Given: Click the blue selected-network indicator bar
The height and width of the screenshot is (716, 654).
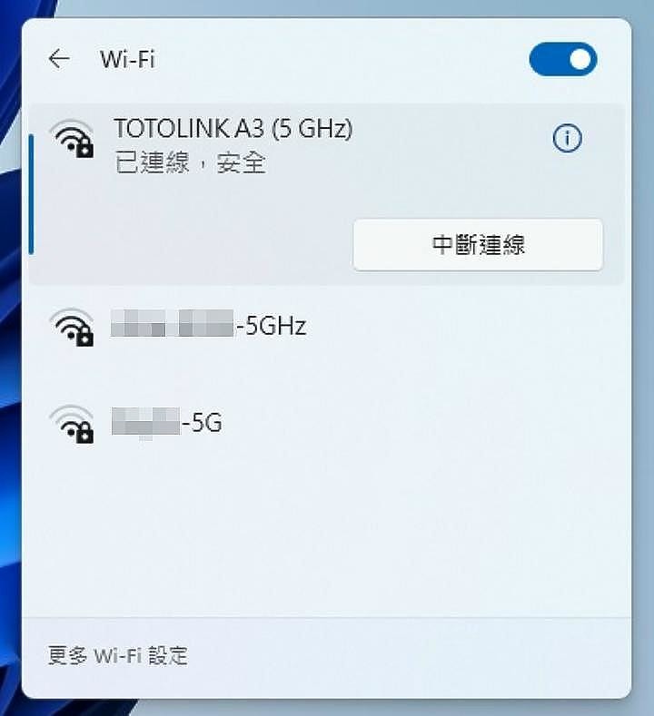Looking at the screenshot, I should [x=31, y=194].
